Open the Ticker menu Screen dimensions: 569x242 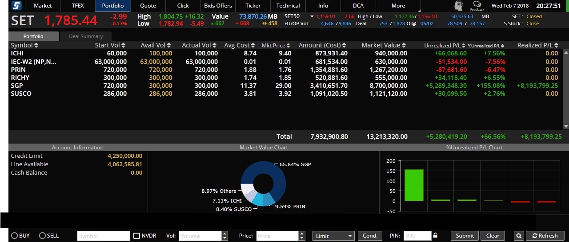[x=253, y=6]
